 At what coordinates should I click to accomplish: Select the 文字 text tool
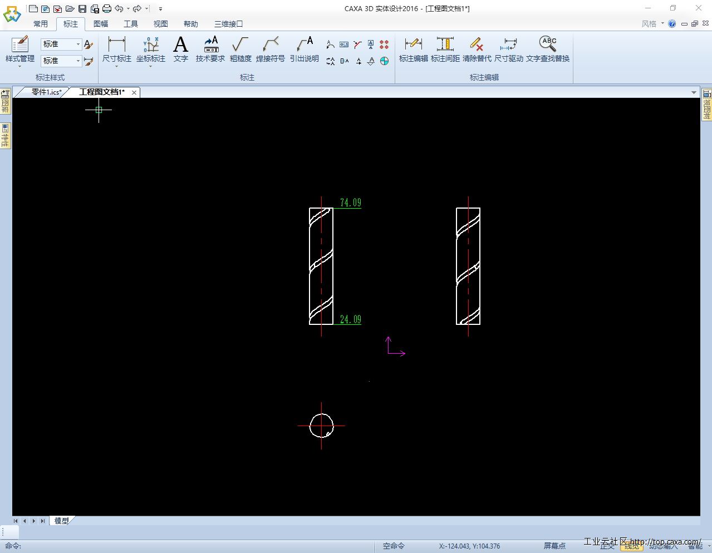(180, 45)
